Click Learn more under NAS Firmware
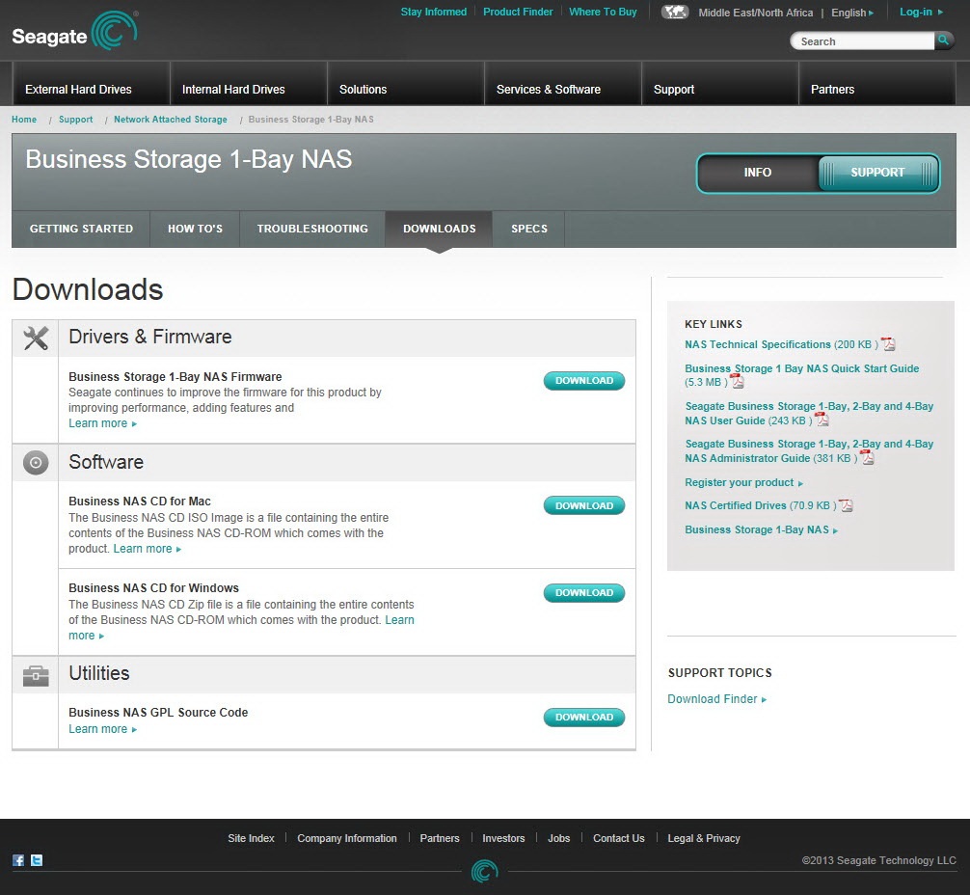This screenshot has width=970, height=895. pos(103,423)
